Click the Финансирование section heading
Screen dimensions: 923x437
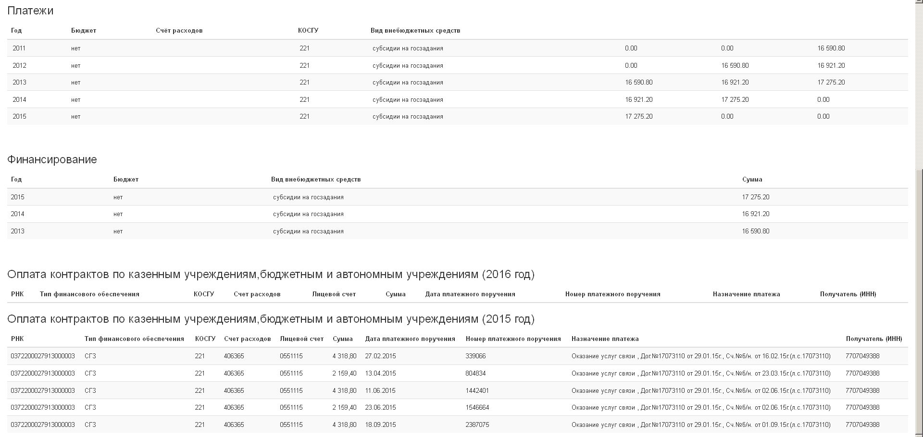52,159
